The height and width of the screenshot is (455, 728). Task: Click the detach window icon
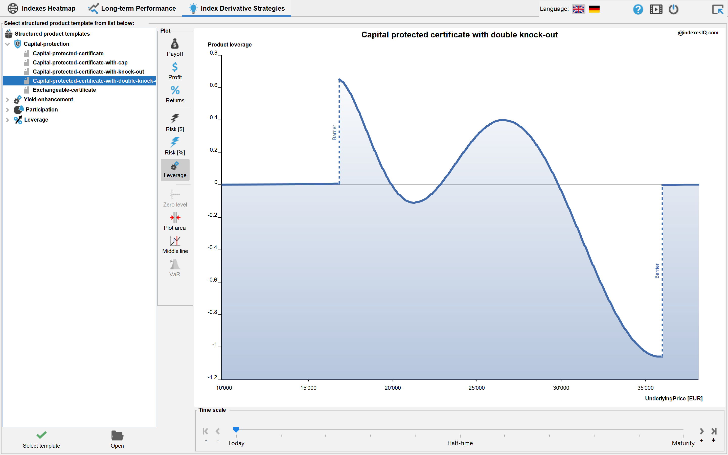coord(718,9)
